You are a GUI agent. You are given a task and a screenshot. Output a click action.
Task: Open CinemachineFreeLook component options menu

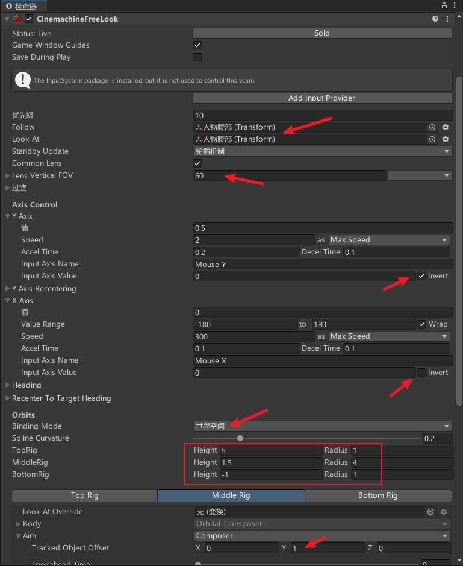point(447,19)
